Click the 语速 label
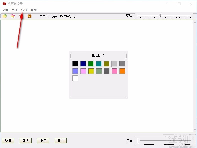The height and width of the screenshot is (148, 197). (x=130, y=16)
